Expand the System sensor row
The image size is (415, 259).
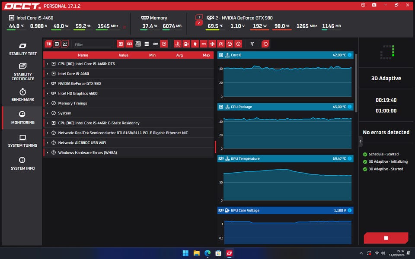coord(48,113)
